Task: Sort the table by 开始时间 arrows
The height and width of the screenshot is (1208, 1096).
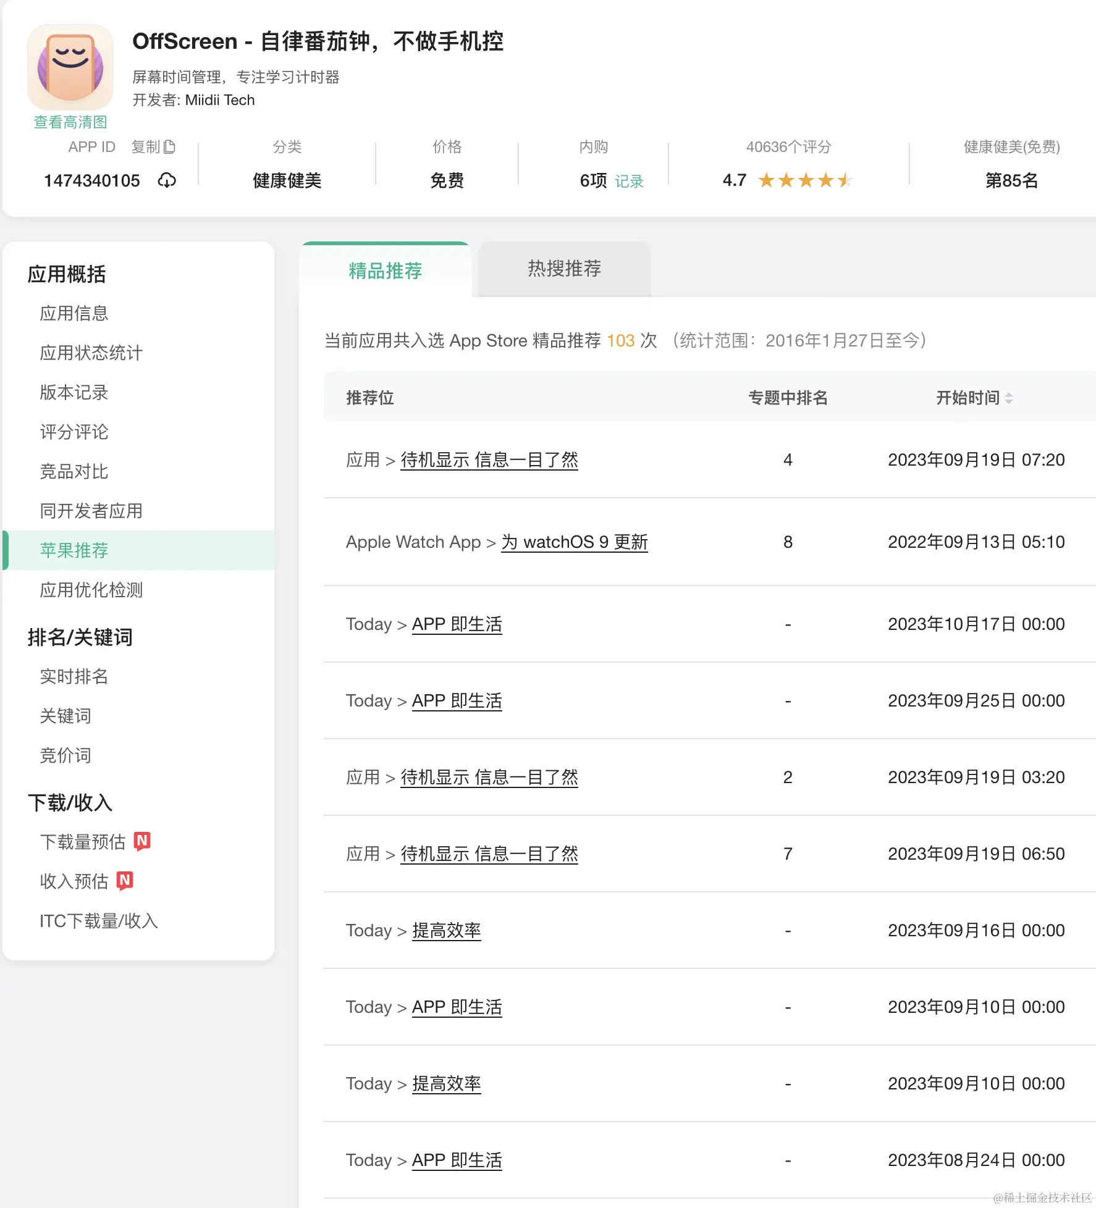Action: click(x=1009, y=398)
